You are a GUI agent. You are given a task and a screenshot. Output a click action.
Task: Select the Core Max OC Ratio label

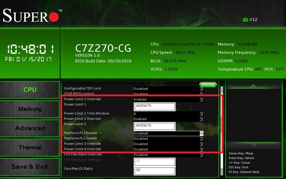click(78, 169)
